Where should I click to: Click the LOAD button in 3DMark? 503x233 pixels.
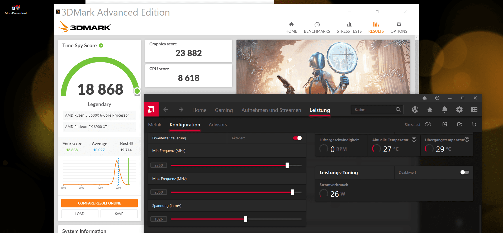pyautogui.click(x=80, y=214)
